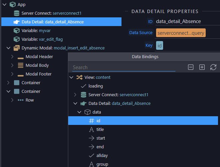This screenshot has width=220, height=167.
Task: Select the id binding field
Action: click(x=143, y=121)
